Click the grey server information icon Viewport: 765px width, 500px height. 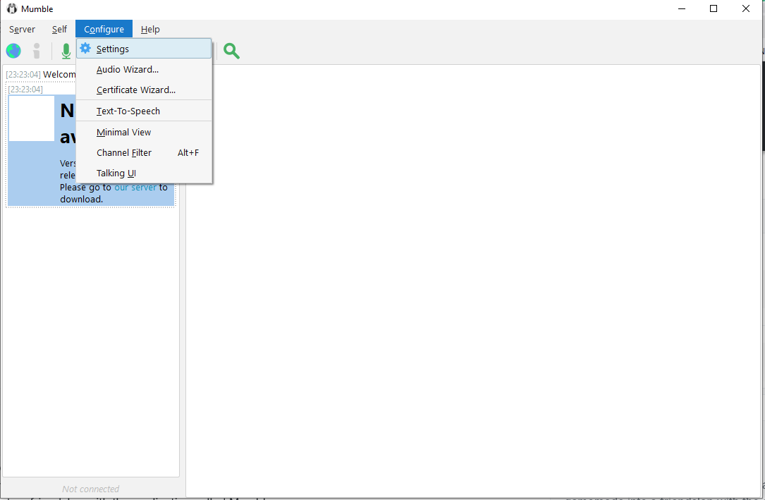tap(37, 51)
